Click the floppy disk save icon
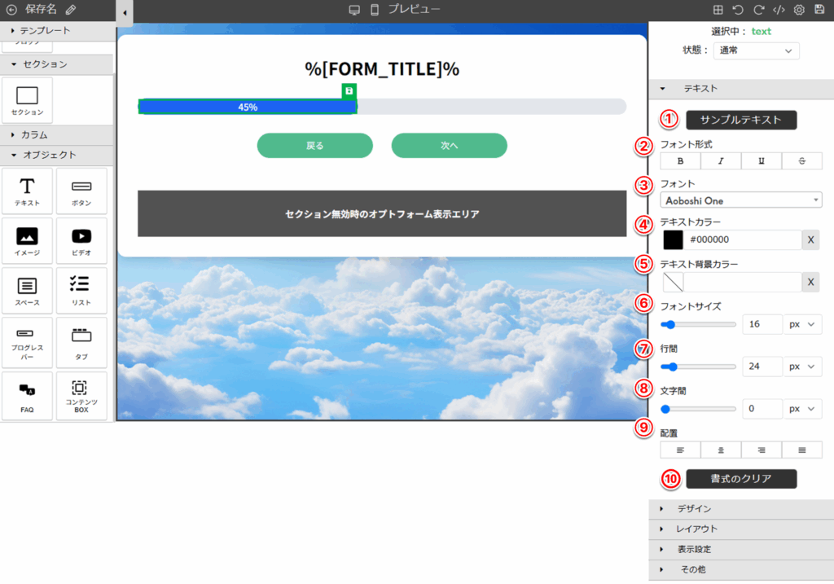834x584 pixels. click(x=819, y=10)
